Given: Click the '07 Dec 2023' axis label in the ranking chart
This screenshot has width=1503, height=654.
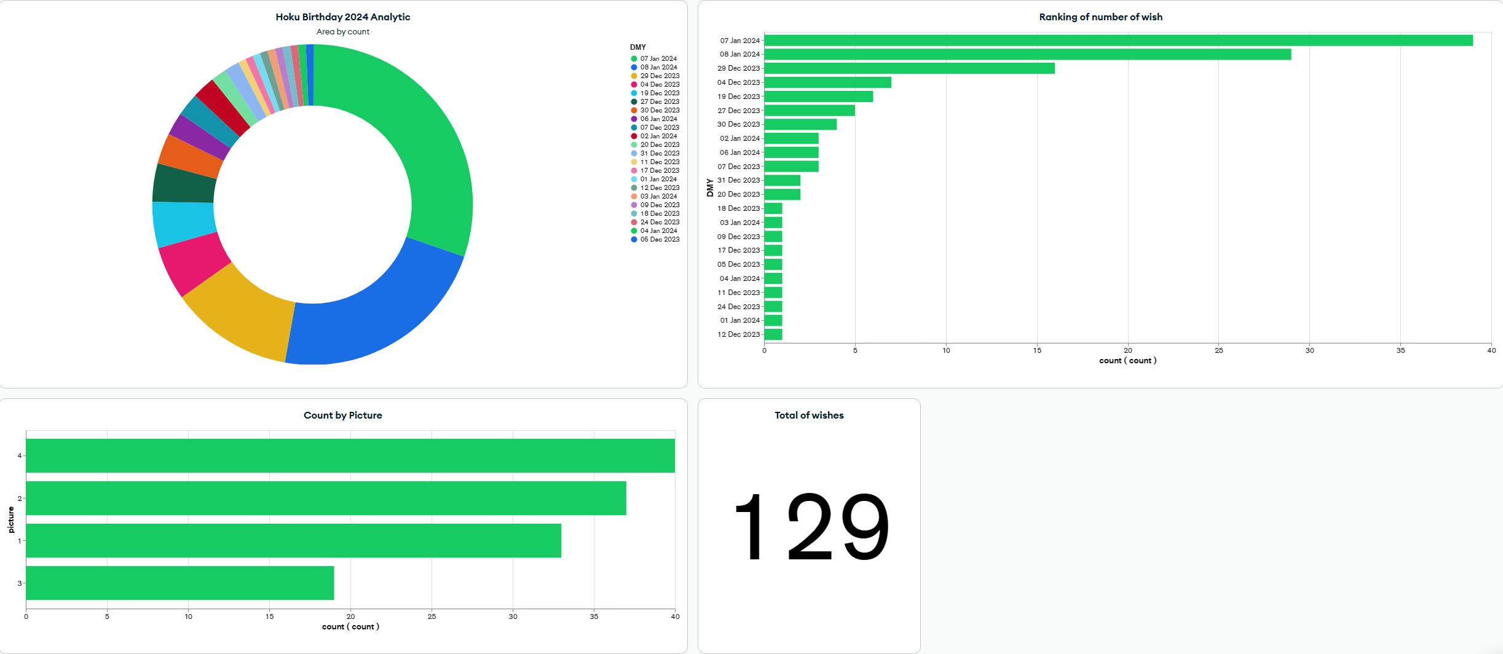Looking at the screenshot, I should point(739,167).
